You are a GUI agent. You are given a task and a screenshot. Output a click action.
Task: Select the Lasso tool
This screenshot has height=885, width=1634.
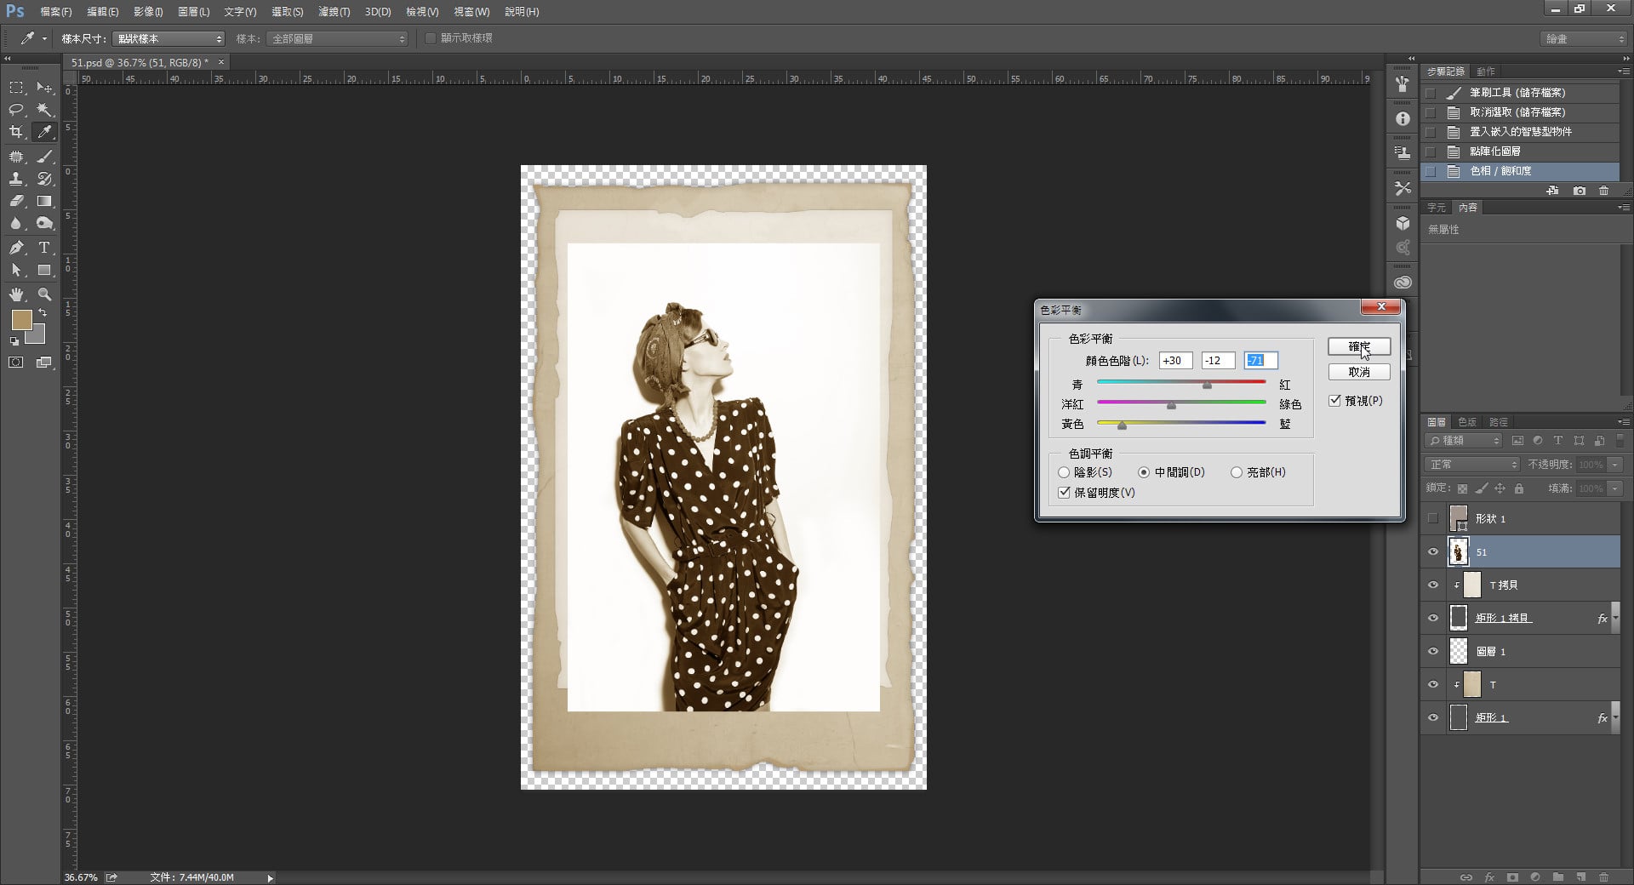click(16, 110)
